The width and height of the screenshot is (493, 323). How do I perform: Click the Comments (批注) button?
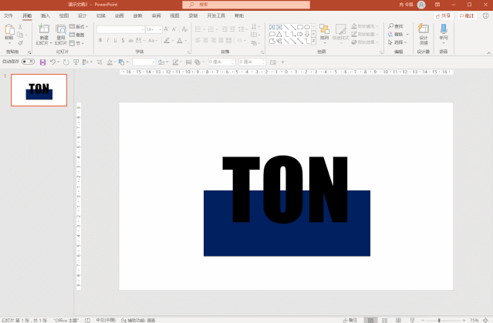[467, 15]
